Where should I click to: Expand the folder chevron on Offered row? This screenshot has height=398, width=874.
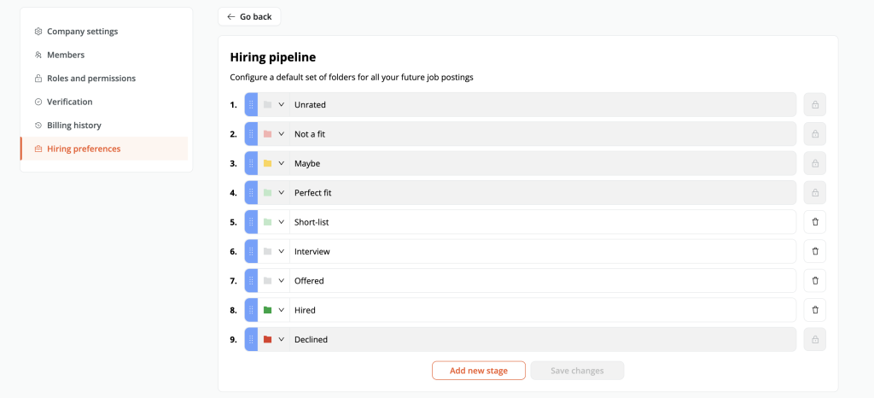tap(282, 280)
